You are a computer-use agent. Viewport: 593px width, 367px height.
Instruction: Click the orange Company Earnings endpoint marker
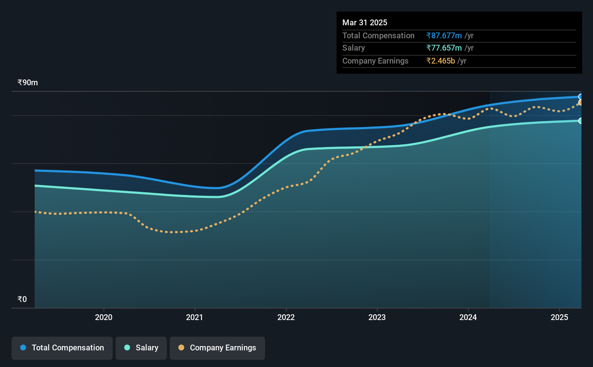click(x=581, y=103)
